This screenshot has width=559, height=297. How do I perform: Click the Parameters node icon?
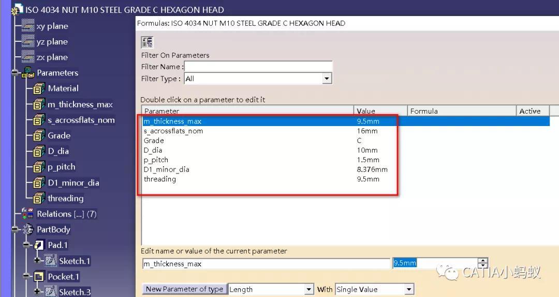(x=28, y=73)
